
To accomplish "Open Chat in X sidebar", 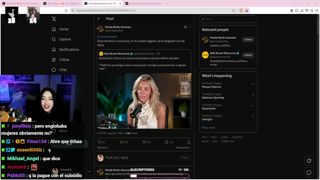I will [x=59, y=70].
